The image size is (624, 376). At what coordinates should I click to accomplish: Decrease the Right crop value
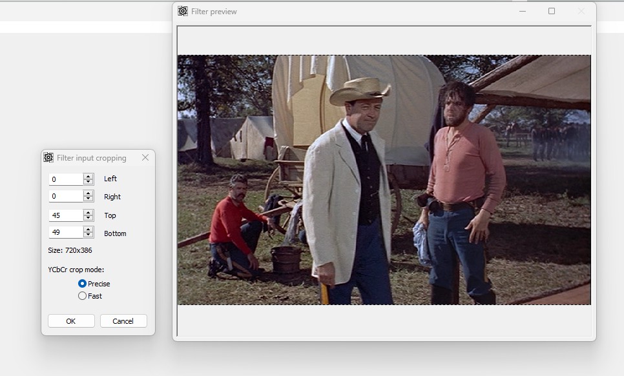[88, 199]
